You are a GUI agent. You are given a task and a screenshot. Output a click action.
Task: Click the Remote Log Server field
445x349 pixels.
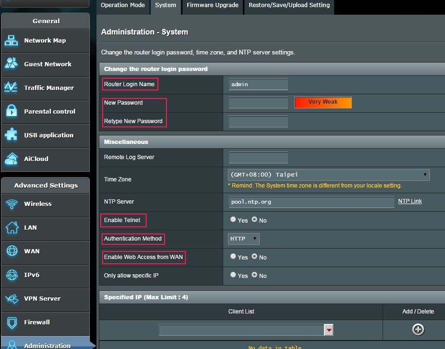[258, 157]
